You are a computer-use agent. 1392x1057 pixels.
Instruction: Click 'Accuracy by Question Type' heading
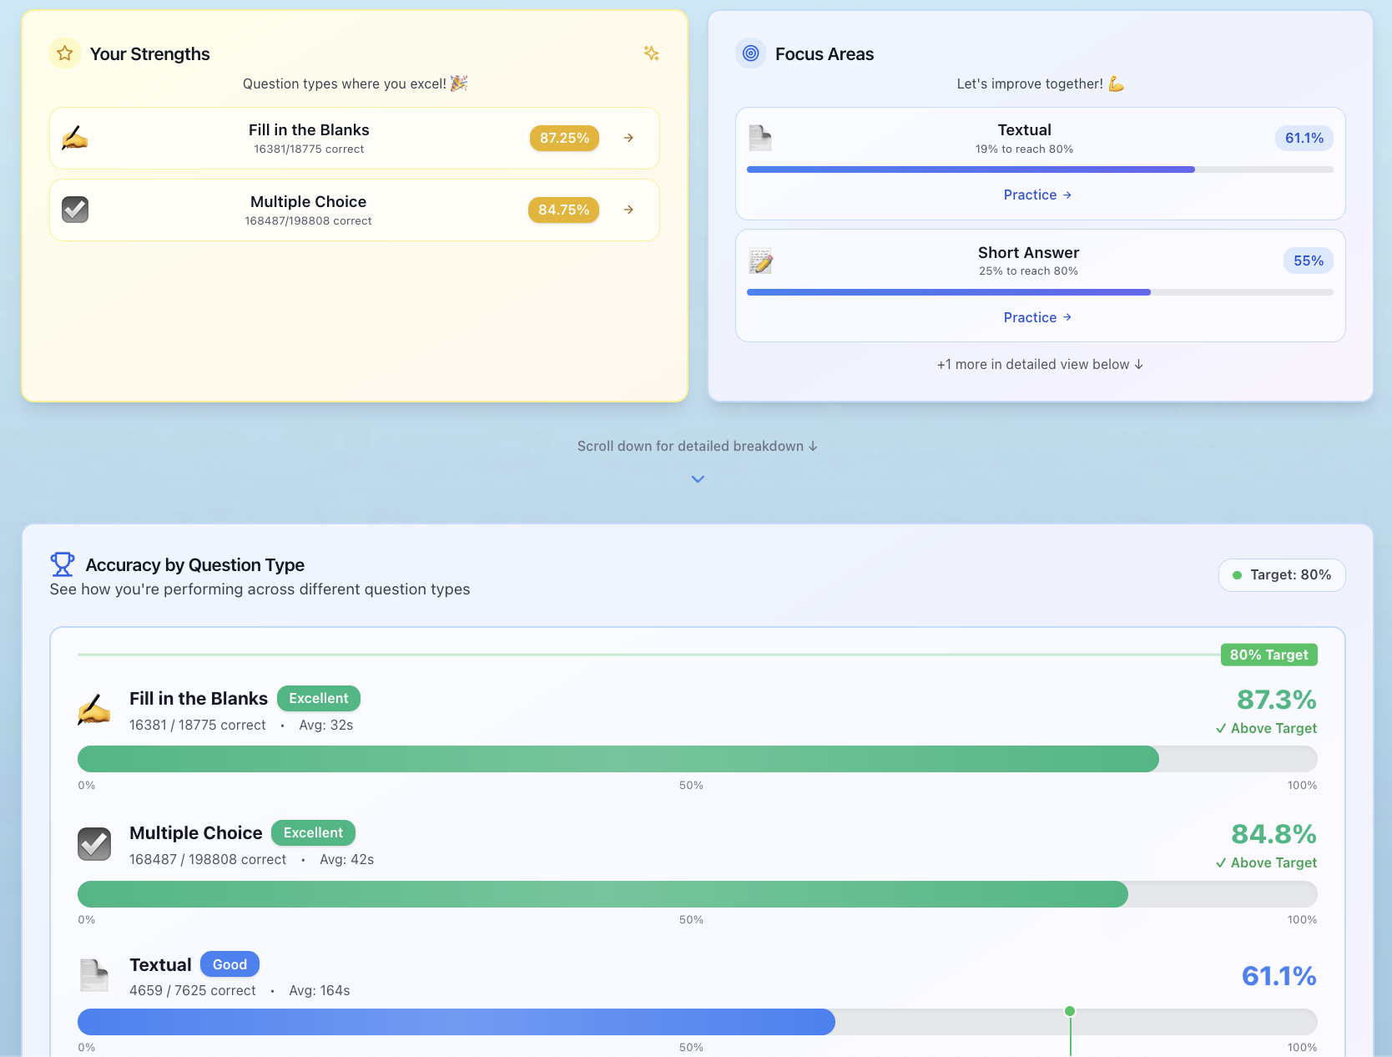click(x=195, y=564)
